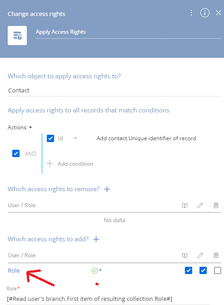Uncheck the Id condition checkbox
This screenshot has width=224, height=305.
pyautogui.click(x=50, y=138)
